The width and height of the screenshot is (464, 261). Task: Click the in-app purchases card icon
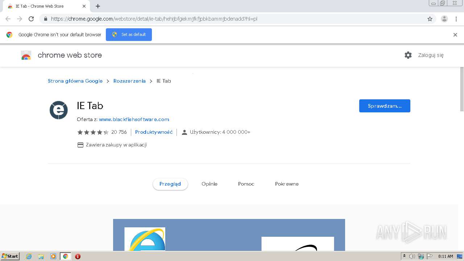click(x=80, y=145)
